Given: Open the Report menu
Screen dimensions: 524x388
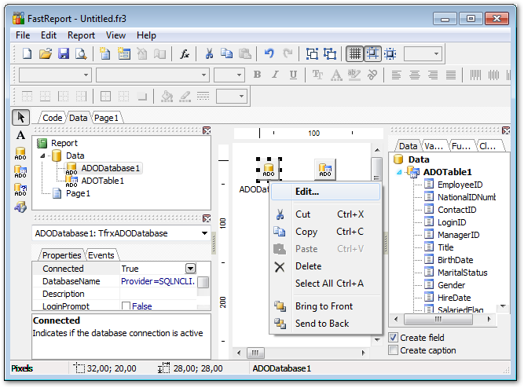Looking at the screenshot, I should coord(81,35).
